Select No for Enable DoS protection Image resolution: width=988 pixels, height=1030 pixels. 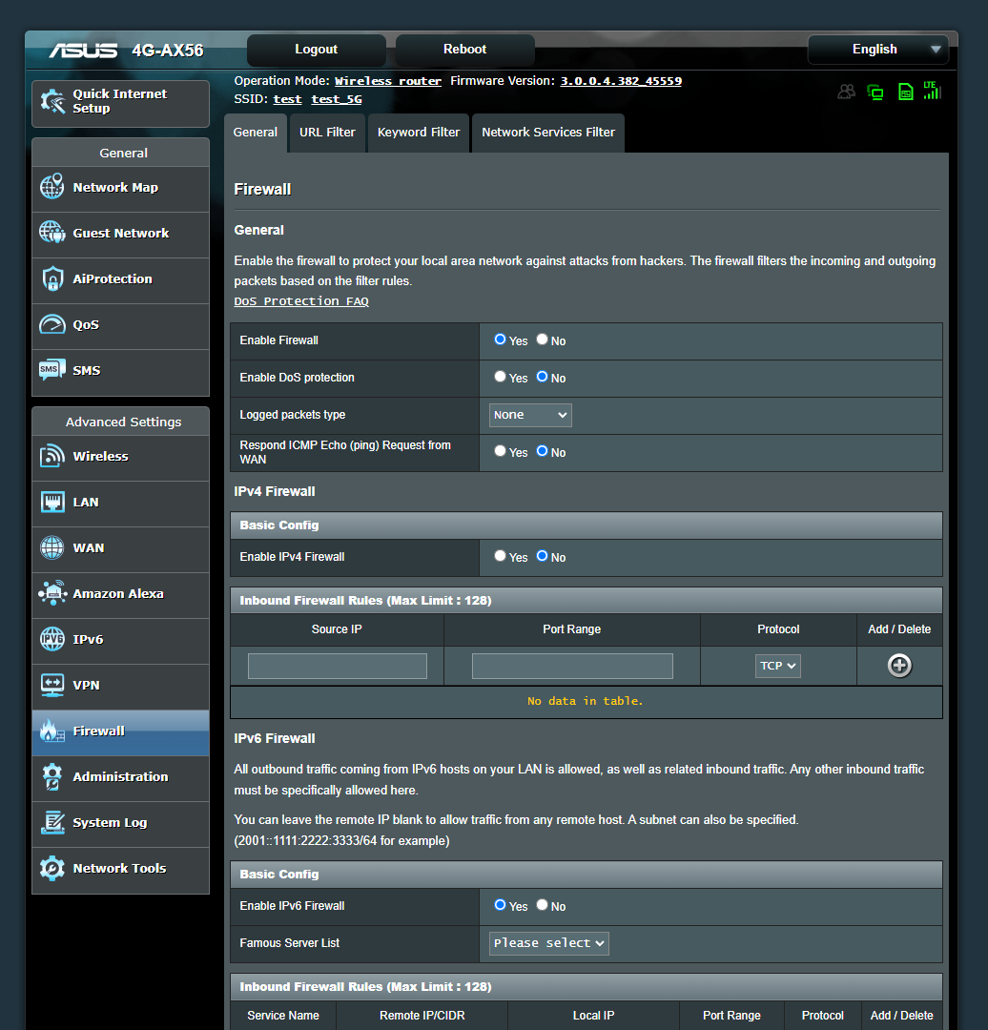(x=542, y=377)
